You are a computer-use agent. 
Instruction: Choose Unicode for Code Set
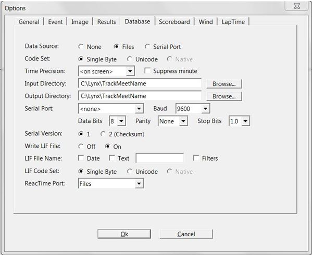[130, 59]
